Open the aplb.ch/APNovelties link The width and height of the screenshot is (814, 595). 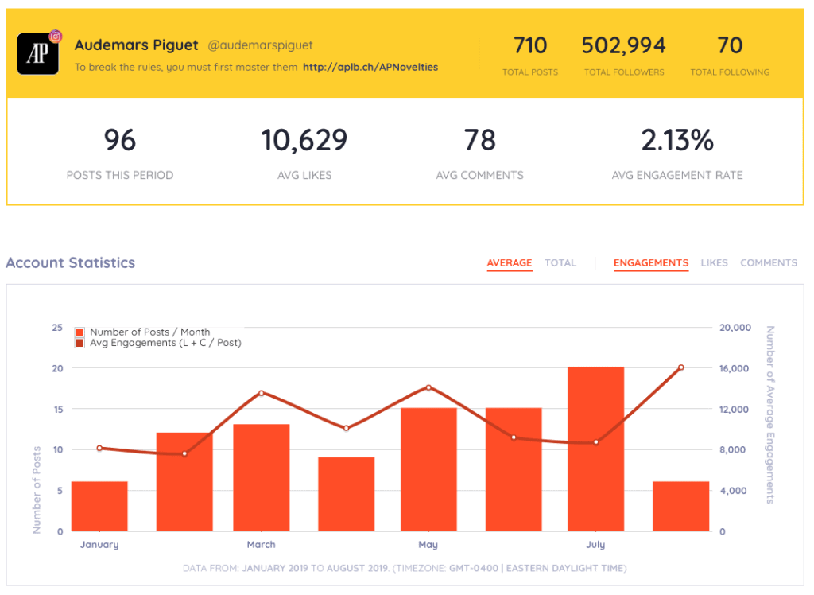(x=370, y=67)
